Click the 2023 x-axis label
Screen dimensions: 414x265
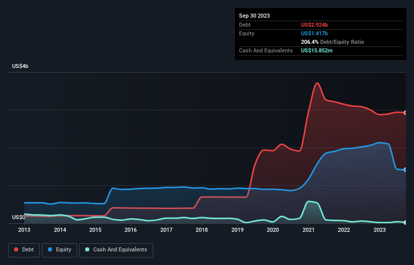coord(379,230)
